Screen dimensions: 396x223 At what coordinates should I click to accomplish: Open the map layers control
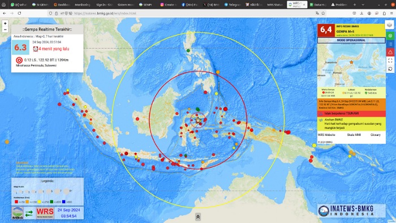click(x=389, y=25)
